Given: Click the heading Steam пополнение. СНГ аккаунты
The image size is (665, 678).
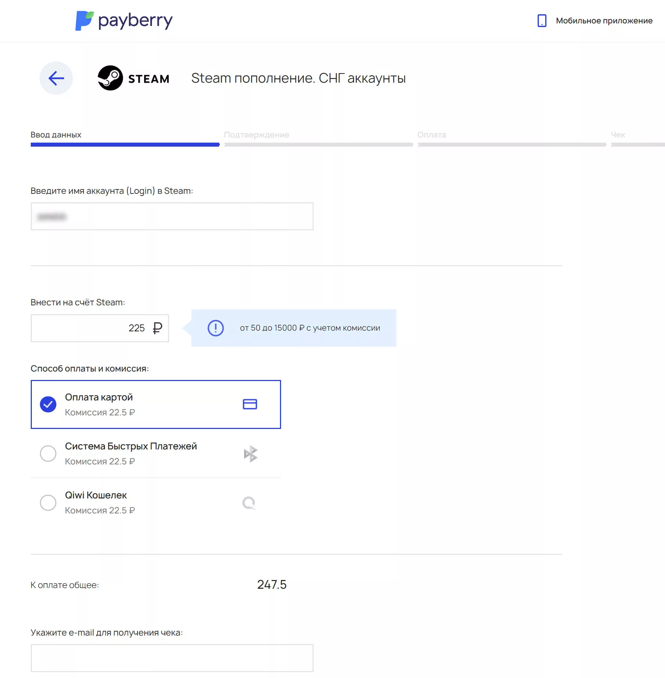Looking at the screenshot, I should pyautogui.click(x=299, y=78).
